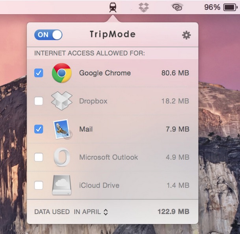
Task: Click the 1.4 MB usage value
Action: pos(178,185)
